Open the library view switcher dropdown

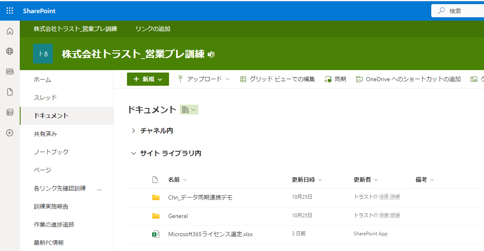tap(189, 110)
